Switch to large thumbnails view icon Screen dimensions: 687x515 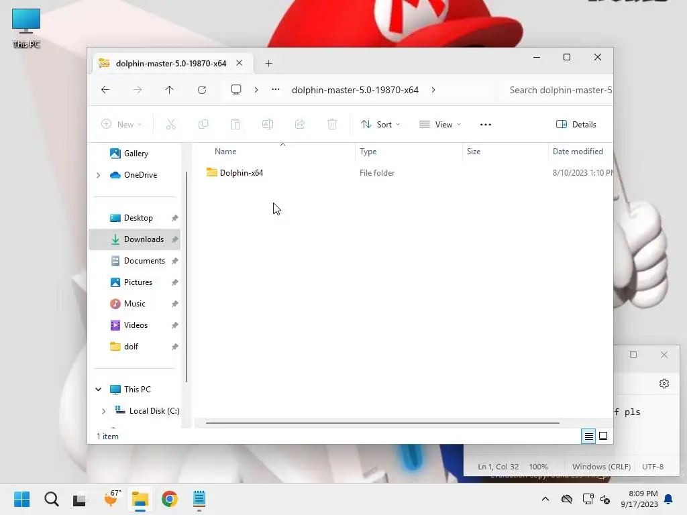coord(603,436)
